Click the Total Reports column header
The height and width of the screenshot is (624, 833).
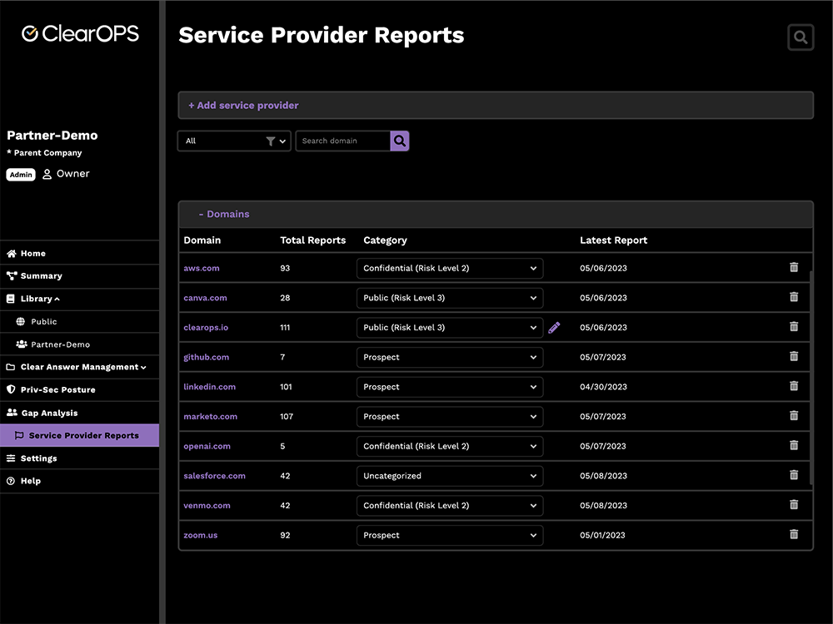click(313, 240)
